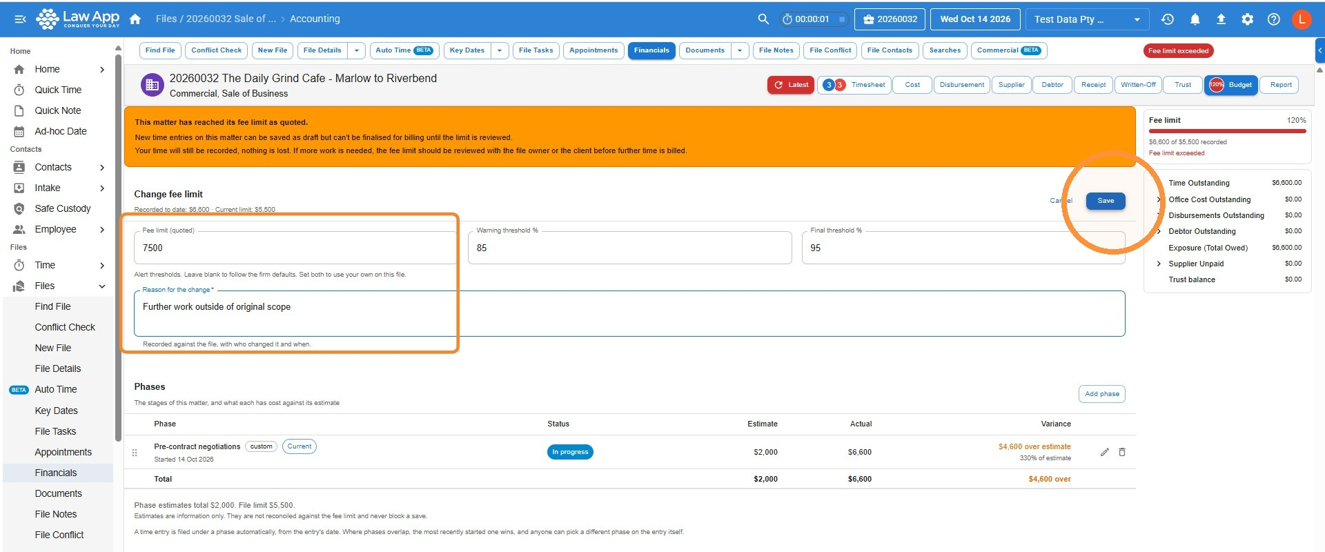
Task: Open Quick Note in sidebar
Action: pyautogui.click(x=58, y=110)
